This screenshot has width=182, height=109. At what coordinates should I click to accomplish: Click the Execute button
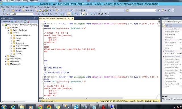click(40, 14)
